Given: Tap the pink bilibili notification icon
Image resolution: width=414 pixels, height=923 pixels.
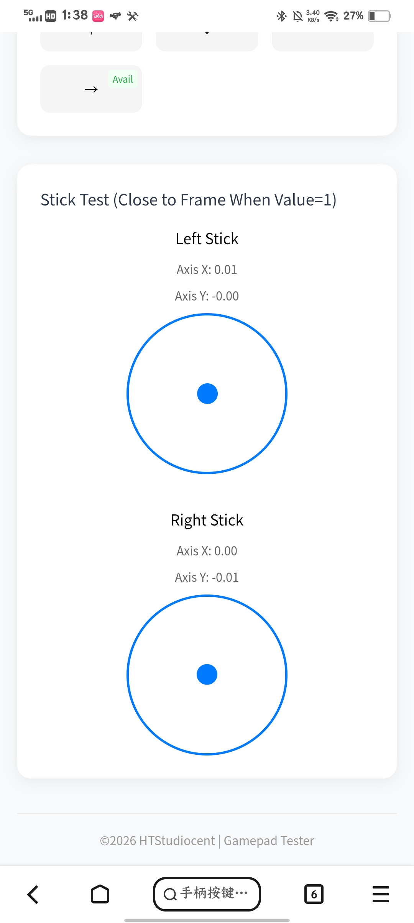Looking at the screenshot, I should 98,16.
